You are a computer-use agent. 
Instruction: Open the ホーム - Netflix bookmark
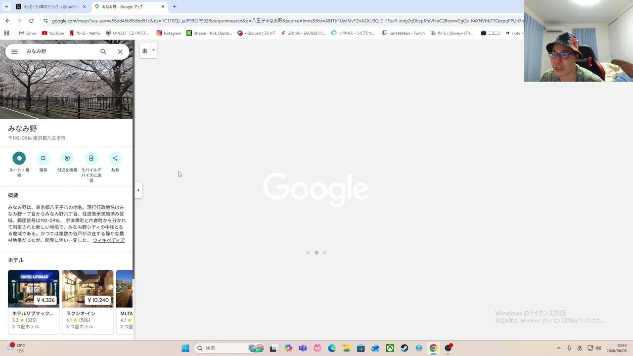pyautogui.click(x=85, y=33)
